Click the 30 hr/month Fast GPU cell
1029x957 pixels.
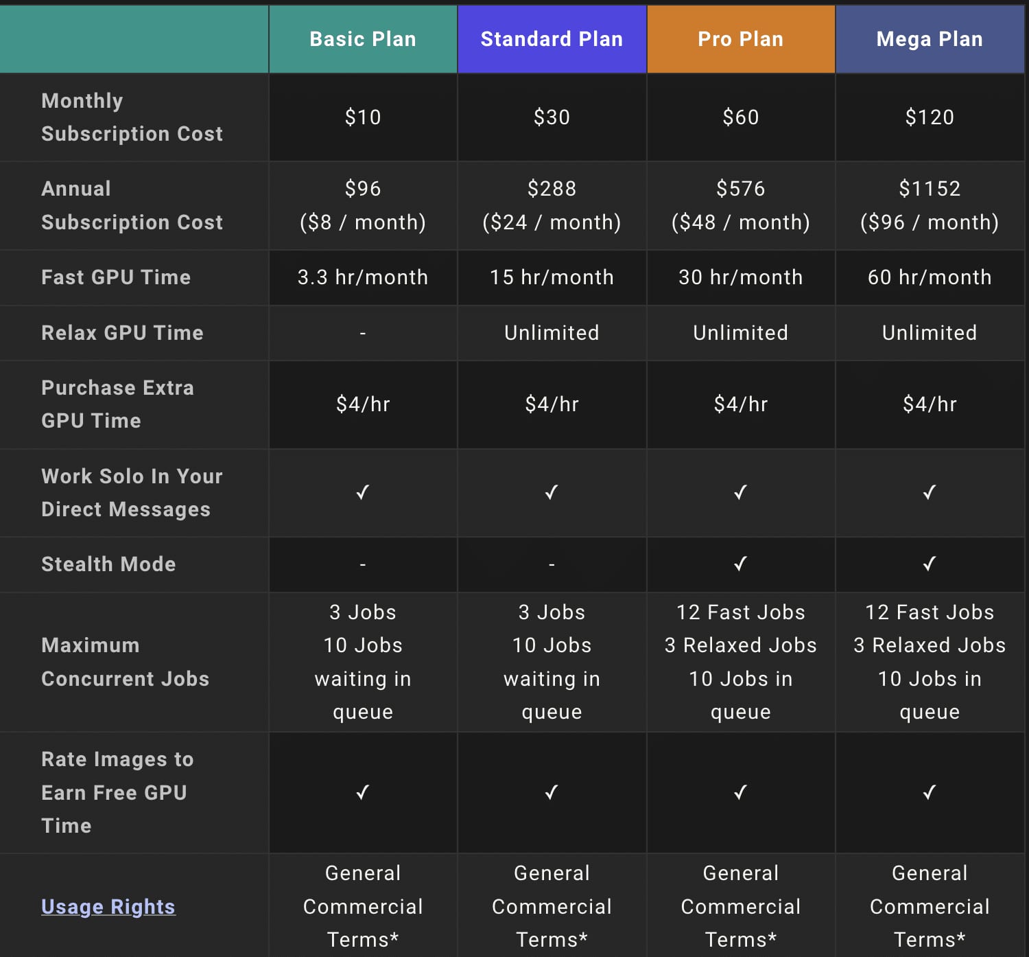741,277
